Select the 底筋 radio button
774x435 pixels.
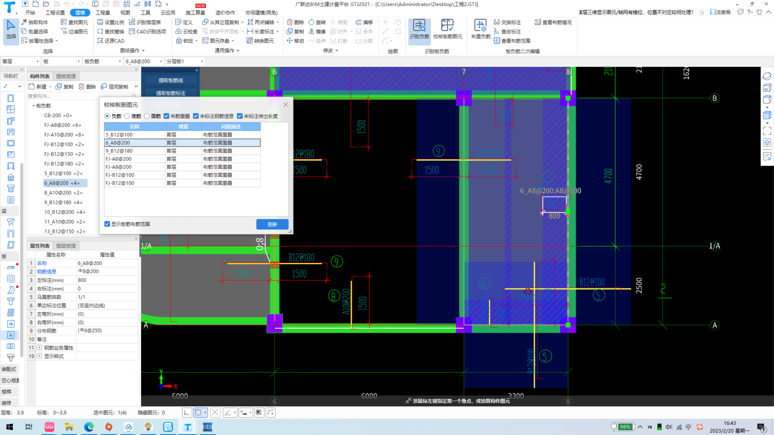pos(127,116)
